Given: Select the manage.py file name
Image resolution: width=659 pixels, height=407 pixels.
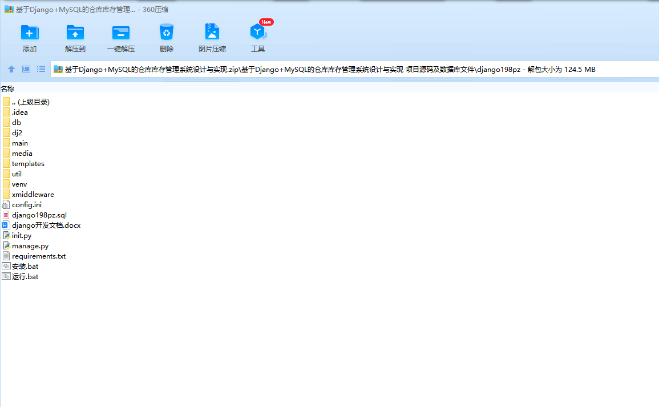Looking at the screenshot, I should click(x=30, y=246).
